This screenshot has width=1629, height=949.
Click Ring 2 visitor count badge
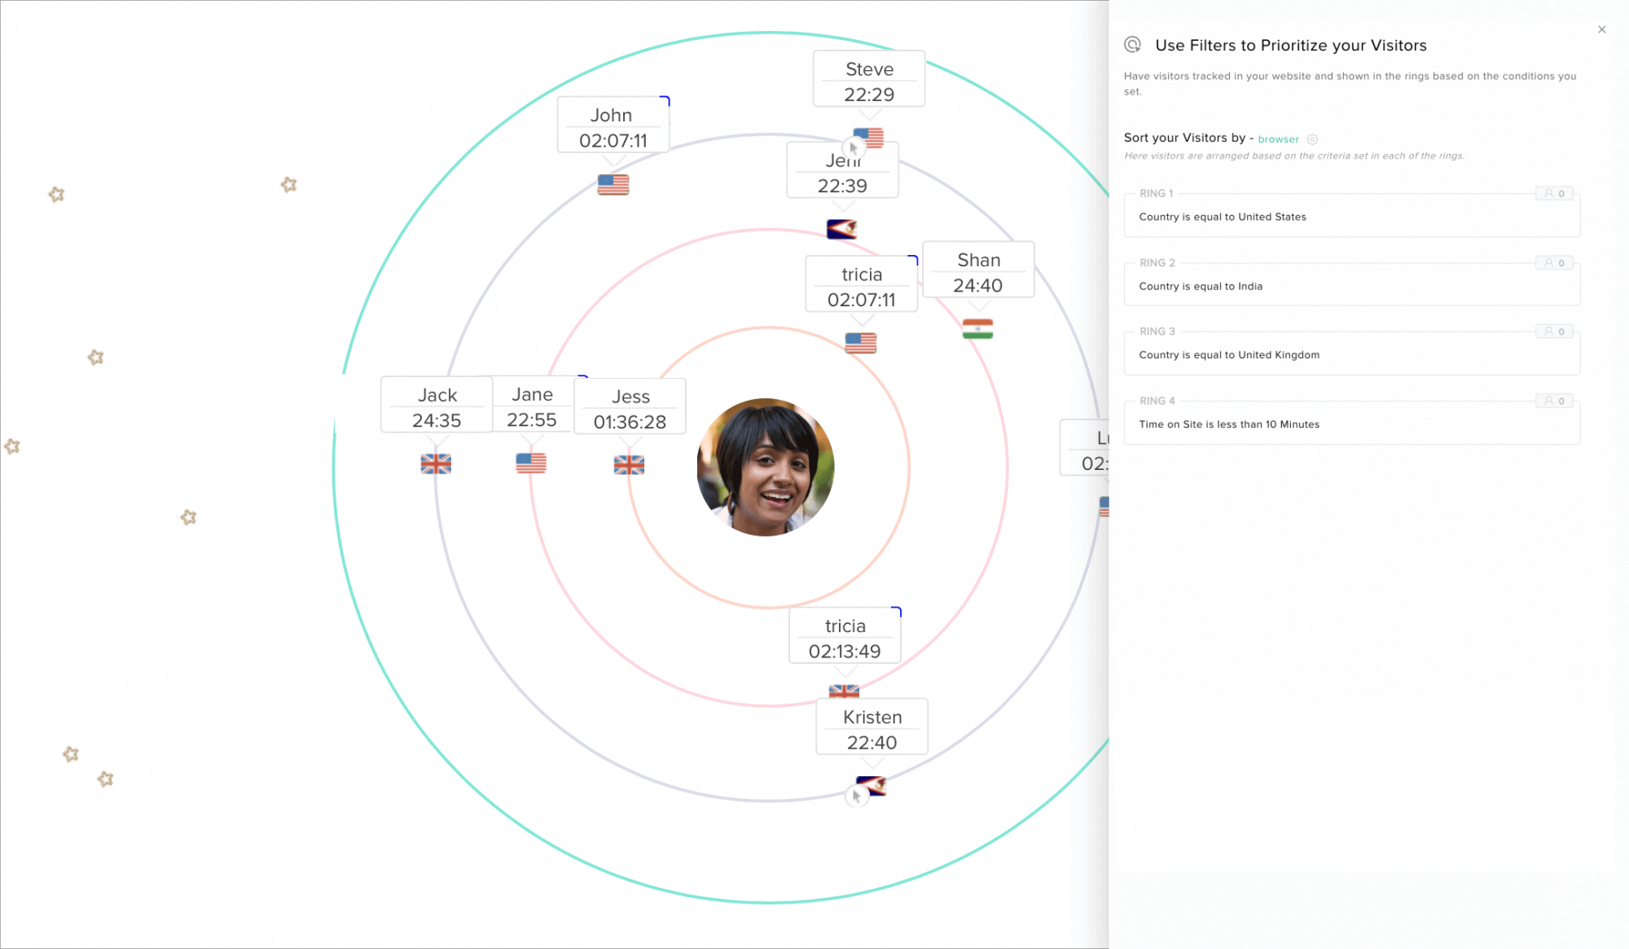1554,262
